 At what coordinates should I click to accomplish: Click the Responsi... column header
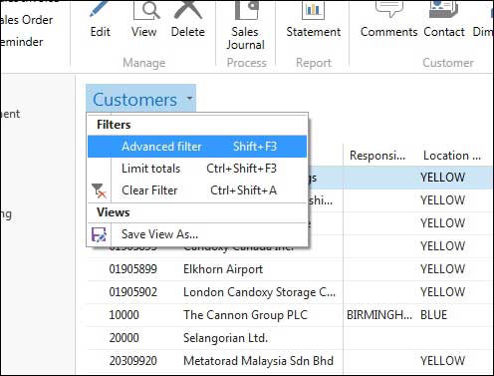(x=377, y=156)
